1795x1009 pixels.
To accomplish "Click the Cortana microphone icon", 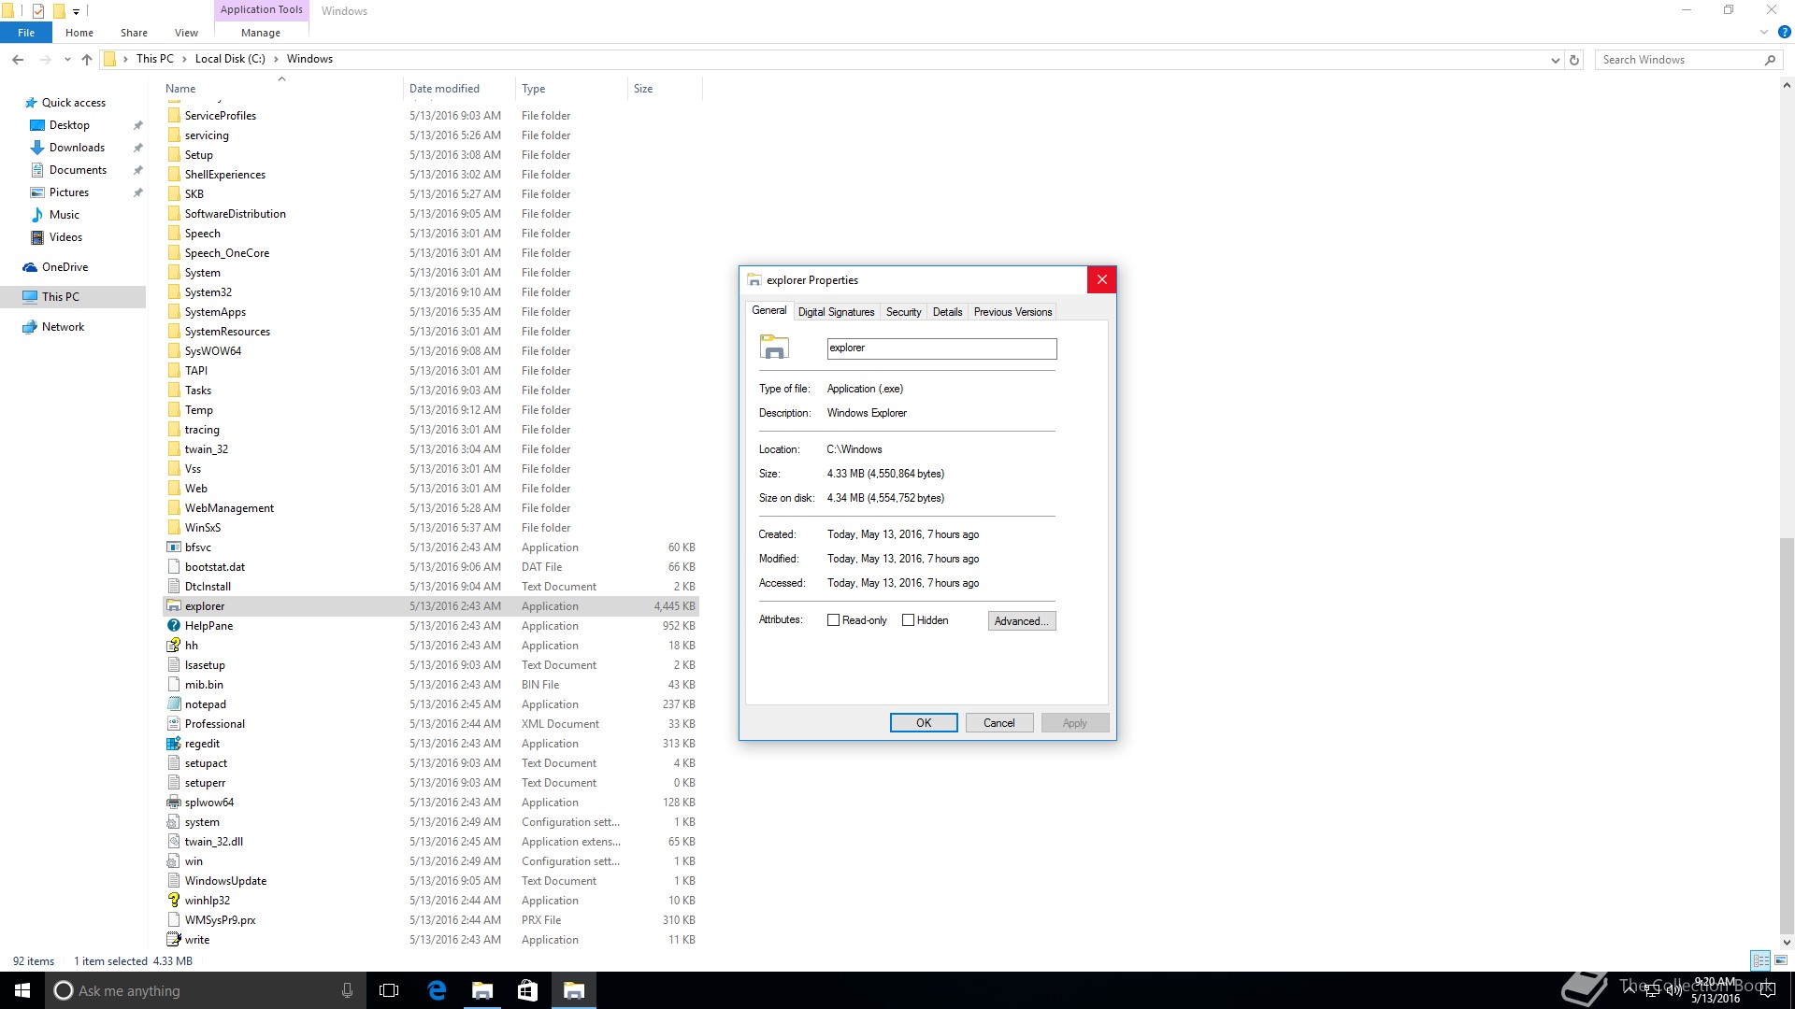I will tap(347, 990).
